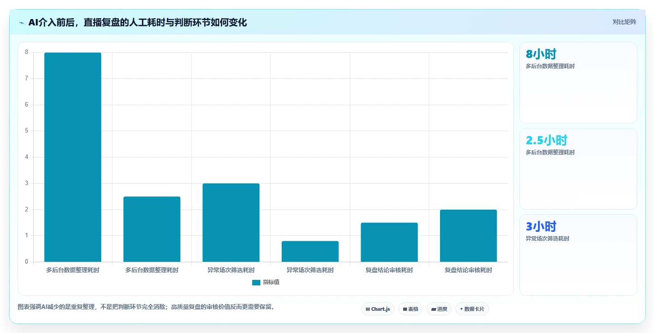This screenshot has height=333, width=655.
Task: Select the 表格 chip
Action: pyautogui.click(x=411, y=309)
